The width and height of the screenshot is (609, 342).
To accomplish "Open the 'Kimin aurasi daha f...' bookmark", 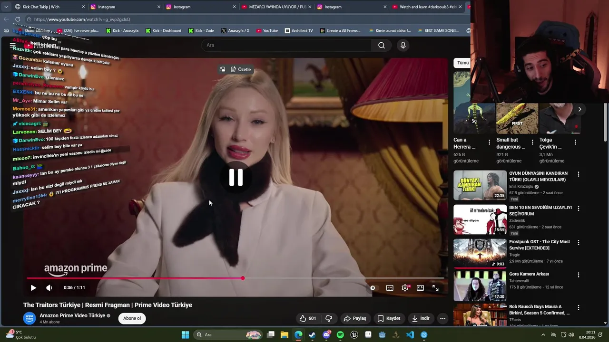I will pos(389,31).
